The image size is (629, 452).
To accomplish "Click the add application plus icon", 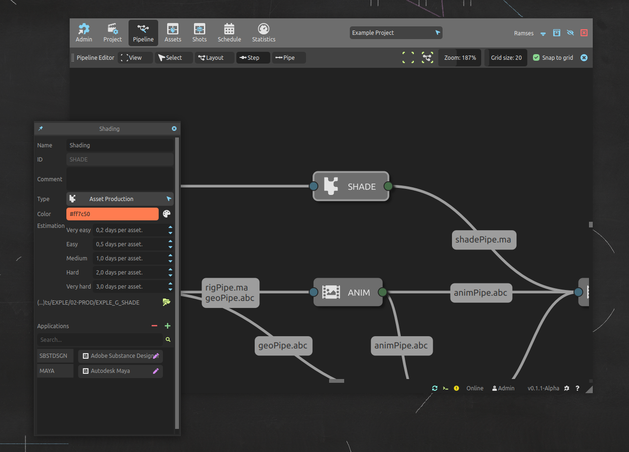I will click(168, 326).
